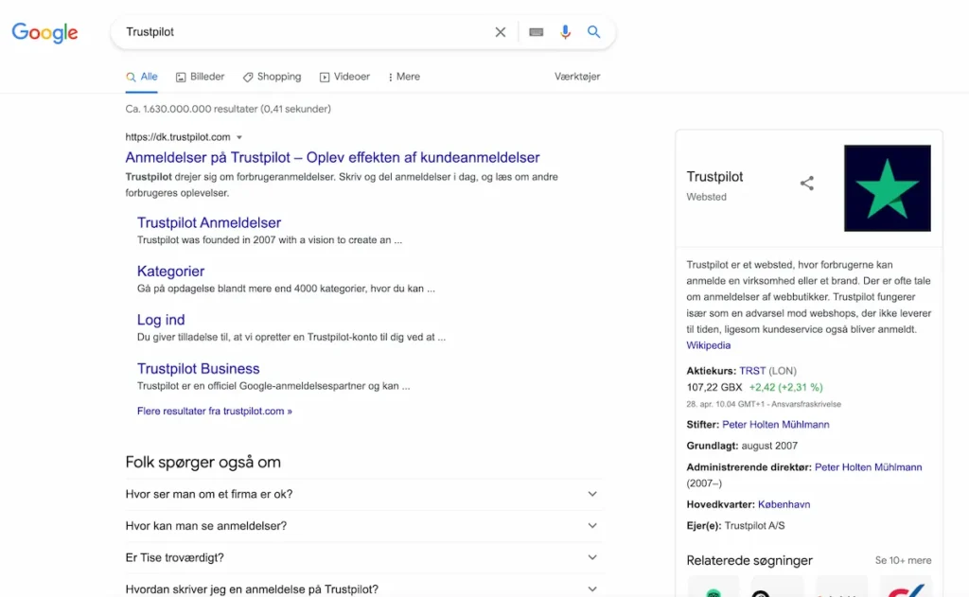Screen dimensions: 969x597
Task: Select the Alle tab
Action: pos(142,77)
